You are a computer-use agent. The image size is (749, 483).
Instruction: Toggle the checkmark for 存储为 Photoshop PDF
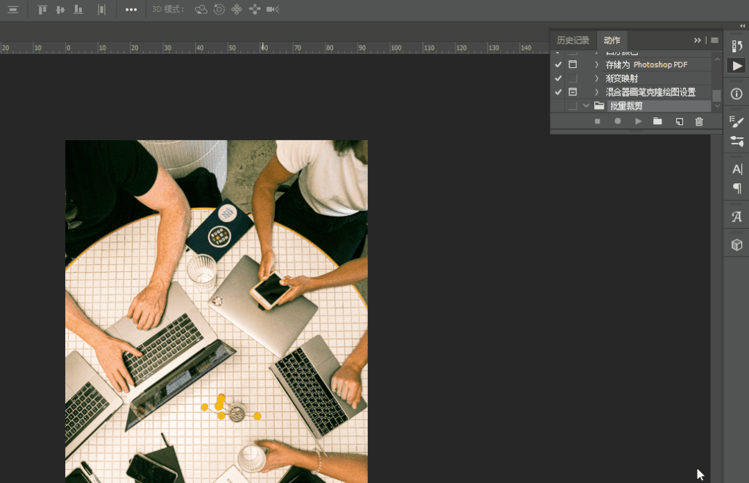click(558, 65)
